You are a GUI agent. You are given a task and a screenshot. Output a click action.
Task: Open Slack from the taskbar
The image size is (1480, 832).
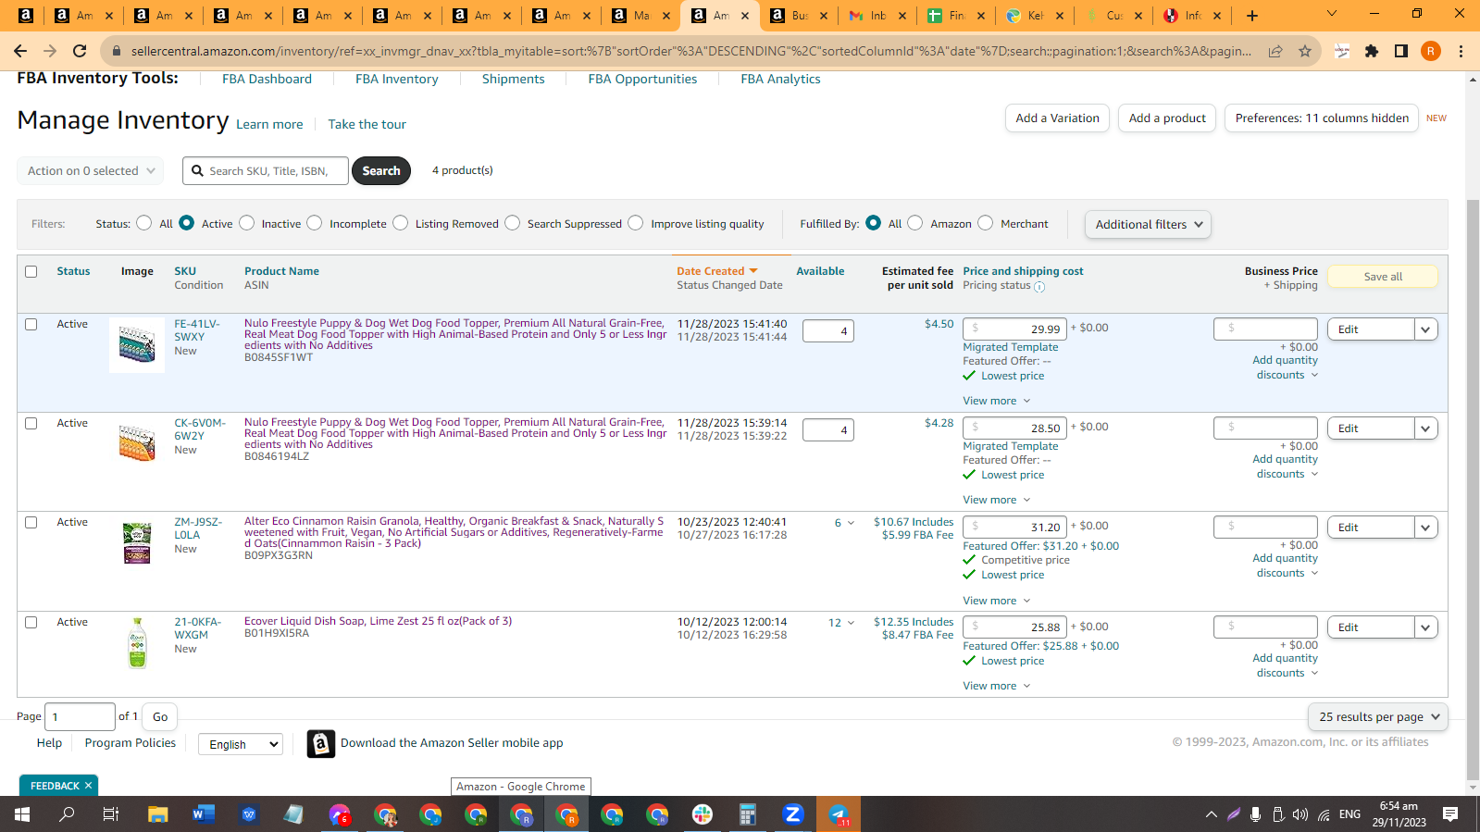[x=703, y=814]
